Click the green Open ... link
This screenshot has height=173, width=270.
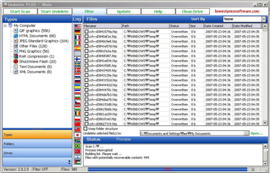[x=256, y=134]
